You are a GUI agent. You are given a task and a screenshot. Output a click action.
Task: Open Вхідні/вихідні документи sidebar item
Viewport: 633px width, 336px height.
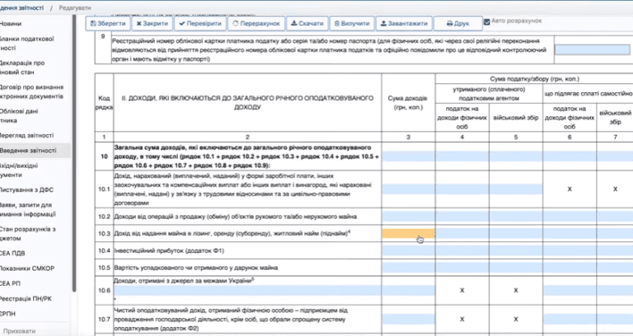coord(19,170)
